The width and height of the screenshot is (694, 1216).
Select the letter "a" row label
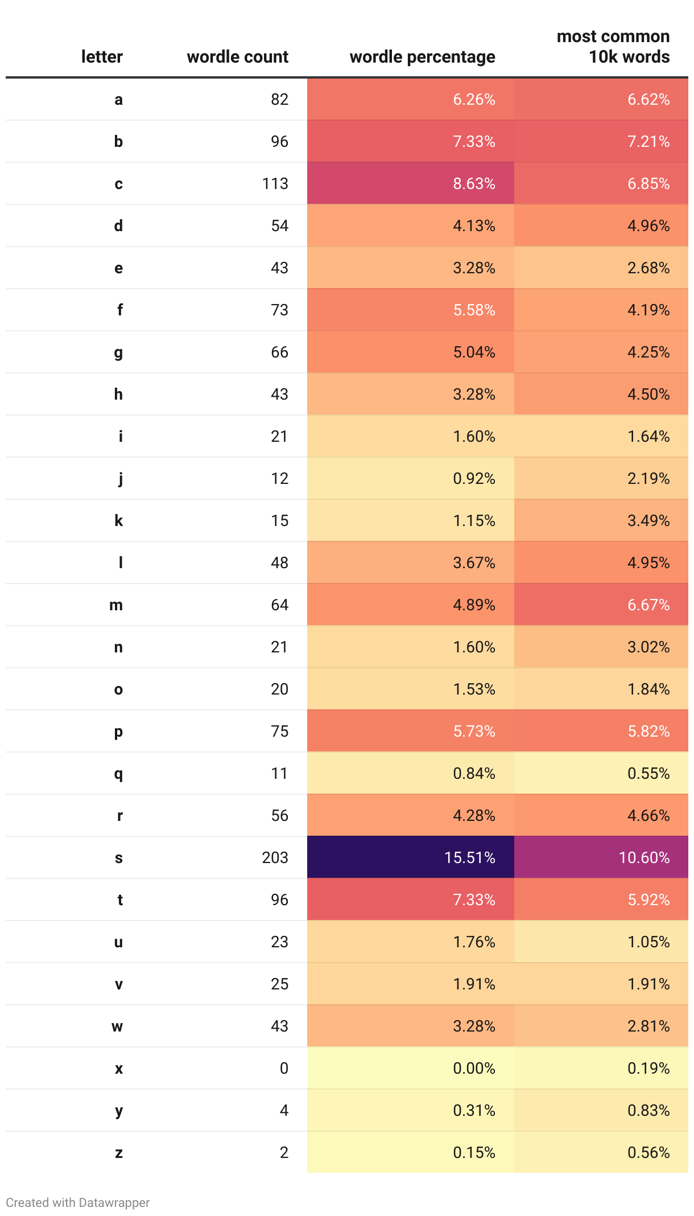[118, 100]
